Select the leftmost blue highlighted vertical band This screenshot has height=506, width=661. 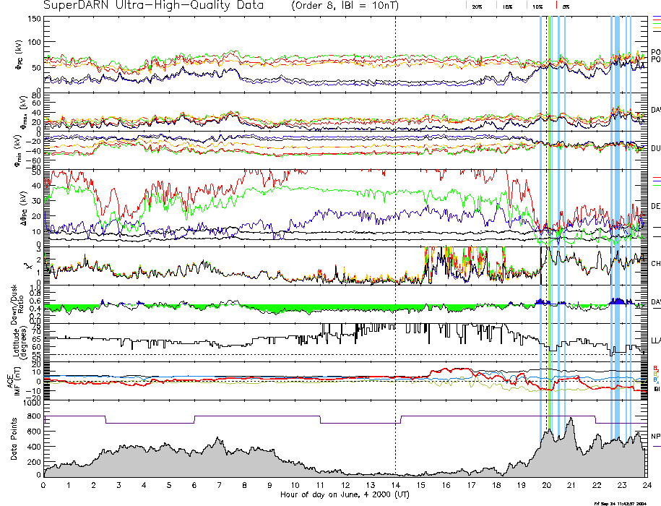point(541,217)
